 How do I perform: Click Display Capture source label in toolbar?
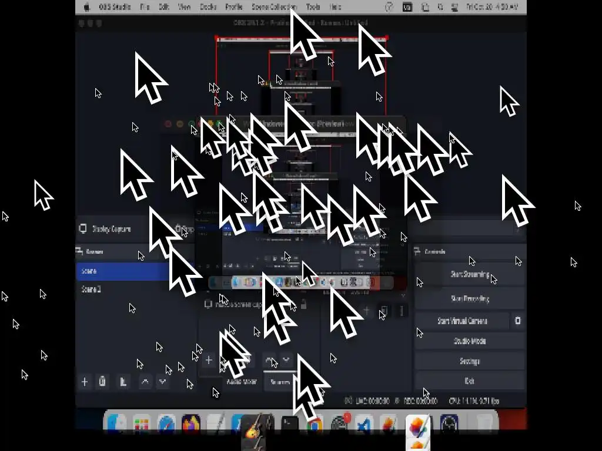click(x=111, y=229)
